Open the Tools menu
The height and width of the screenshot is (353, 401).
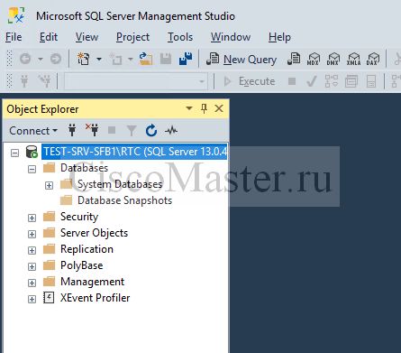[x=180, y=37]
